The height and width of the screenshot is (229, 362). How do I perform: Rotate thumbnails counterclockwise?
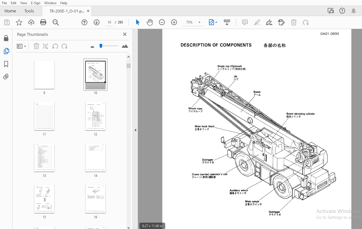click(55, 46)
